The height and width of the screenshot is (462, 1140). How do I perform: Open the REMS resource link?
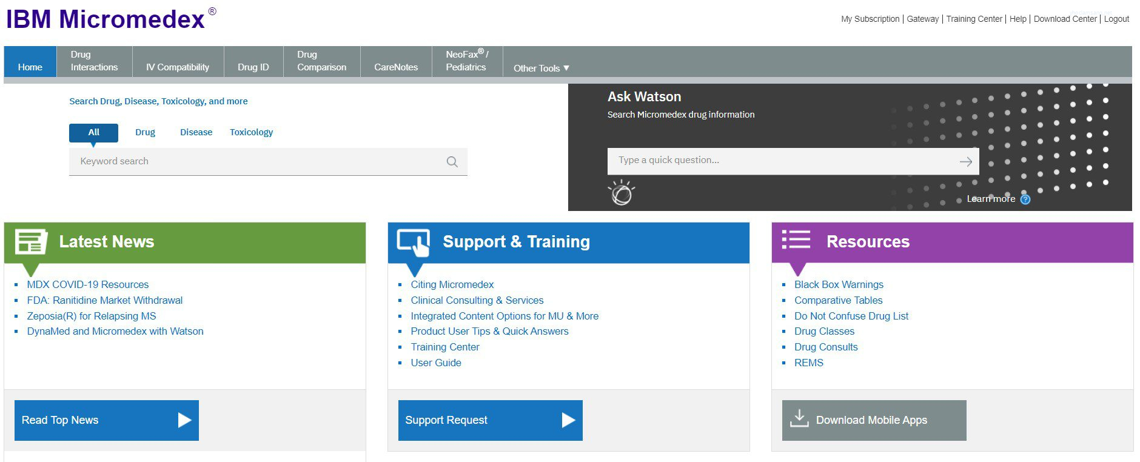point(809,363)
